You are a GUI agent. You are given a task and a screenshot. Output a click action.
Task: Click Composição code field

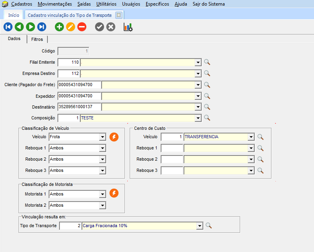pos(69,118)
